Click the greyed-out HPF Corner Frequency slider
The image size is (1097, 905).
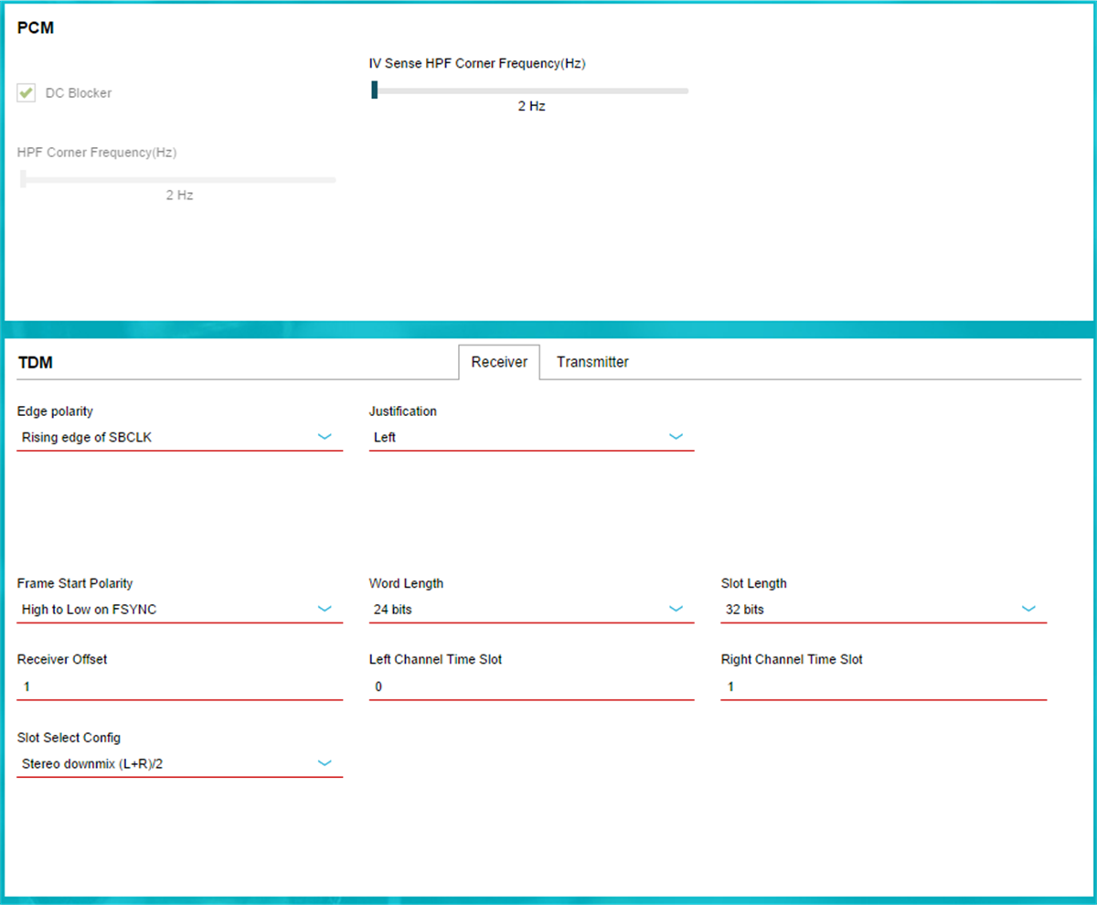(x=179, y=179)
